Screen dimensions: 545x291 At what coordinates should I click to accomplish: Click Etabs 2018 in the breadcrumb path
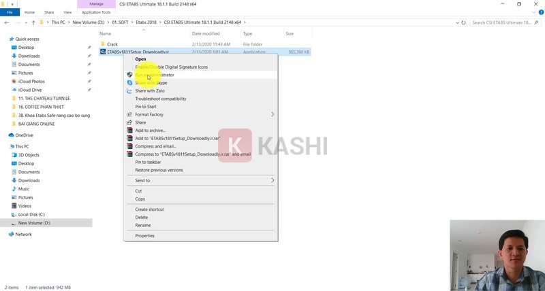tap(146, 22)
